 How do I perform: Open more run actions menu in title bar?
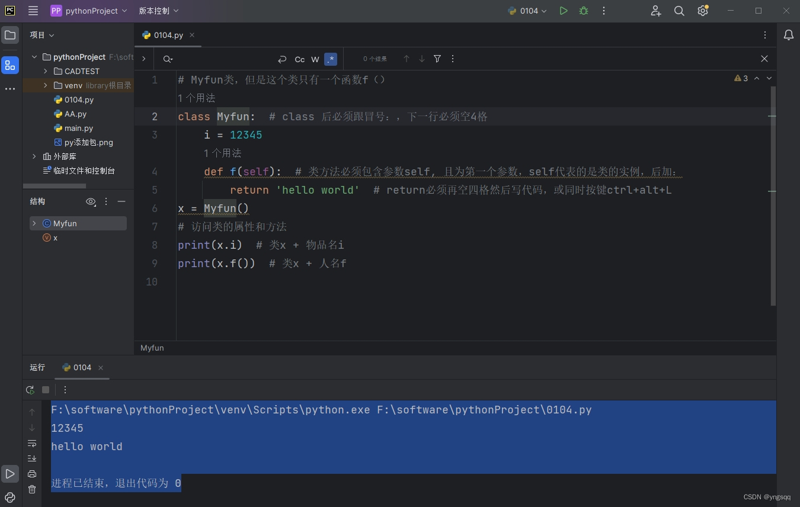tap(604, 11)
